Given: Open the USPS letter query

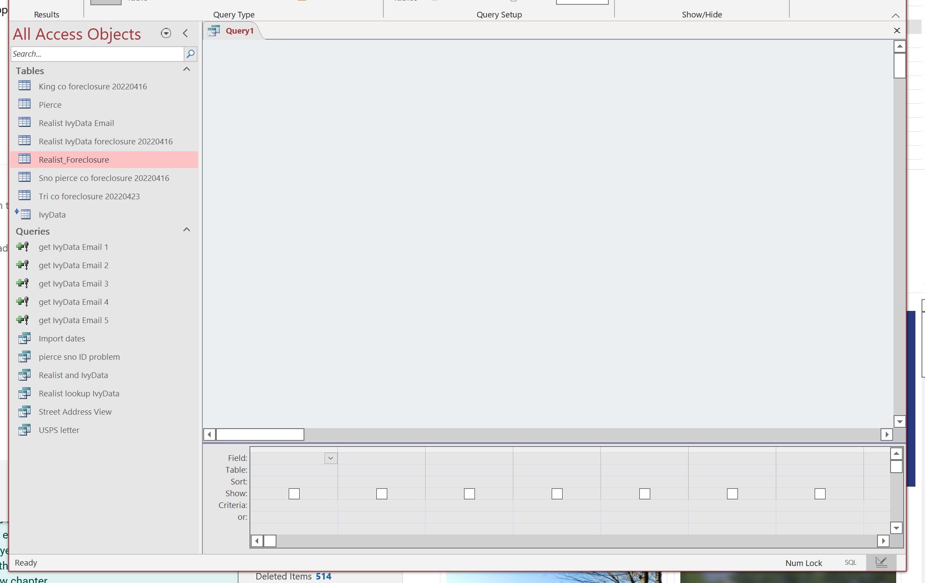Looking at the screenshot, I should coord(59,430).
